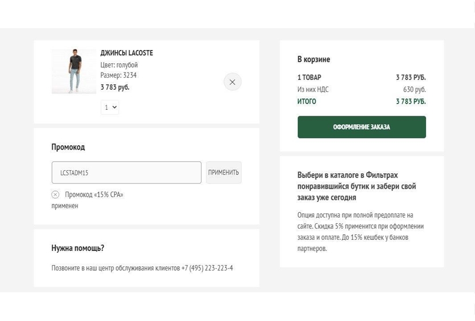Click the Lacoste jeans product thumbnail
Viewport: 475px width, 321px height.
click(74, 71)
